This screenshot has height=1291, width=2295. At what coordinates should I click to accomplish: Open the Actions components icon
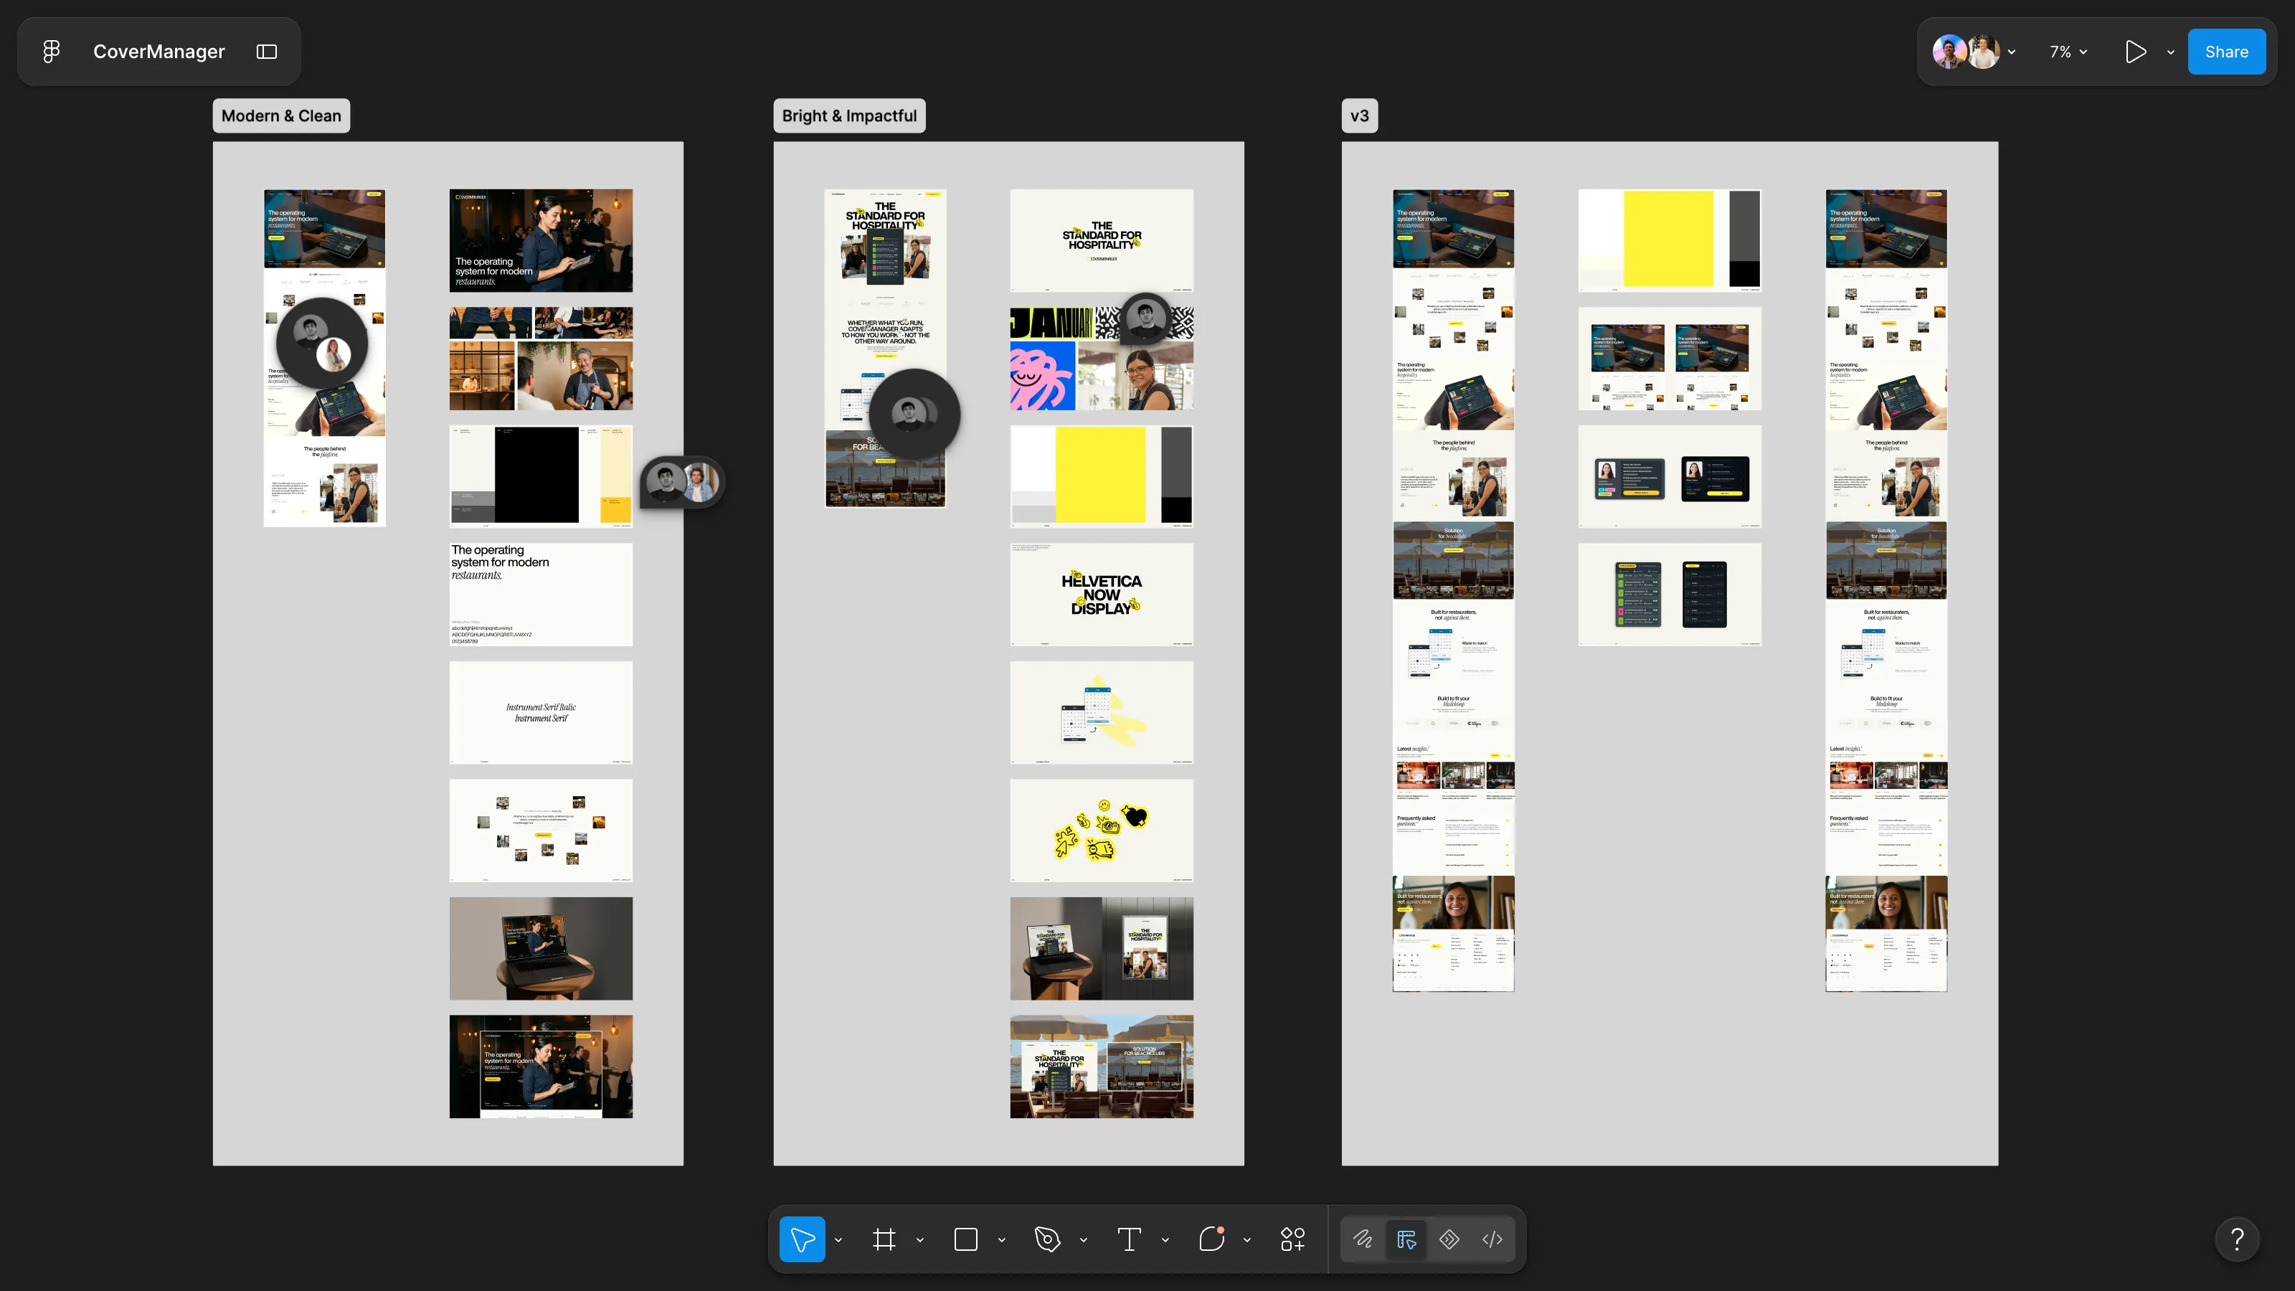[x=1292, y=1239]
